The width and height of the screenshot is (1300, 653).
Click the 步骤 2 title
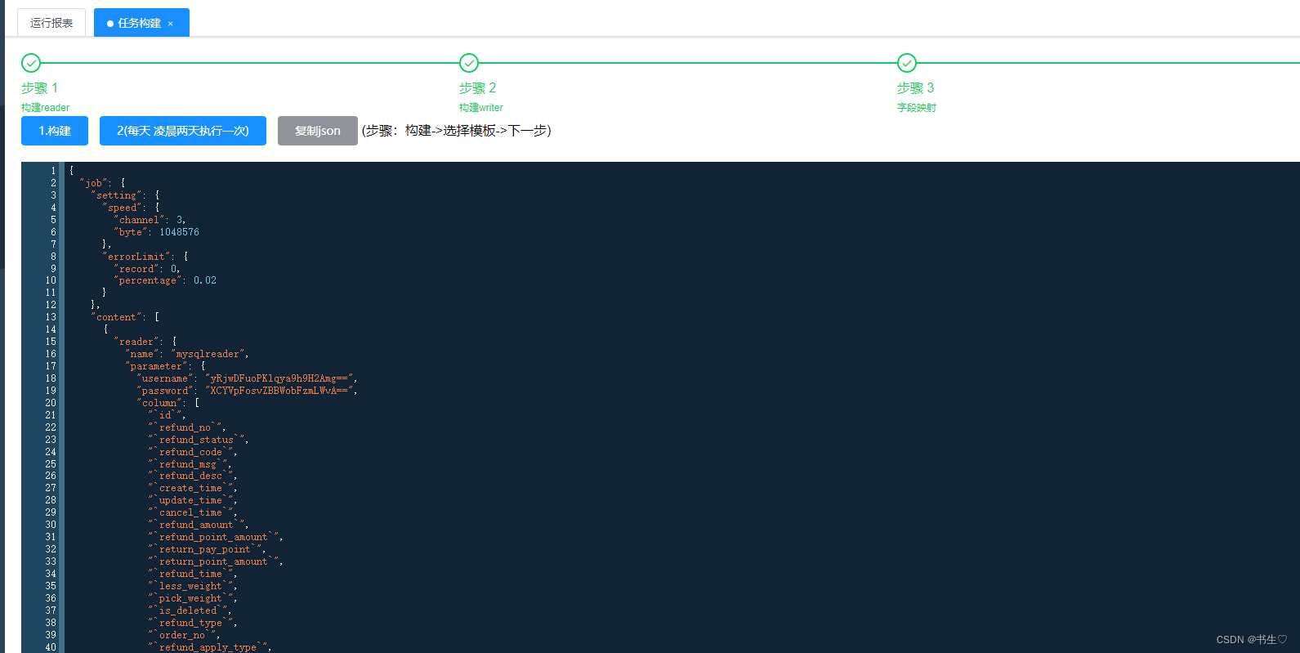(x=478, y=88)
